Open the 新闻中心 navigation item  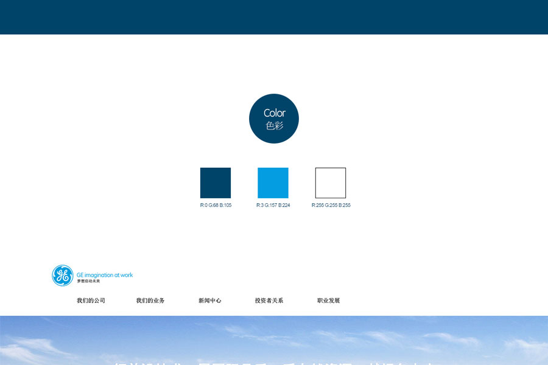209,301
